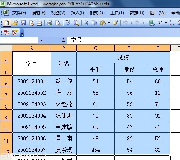Open the 数据(D) menu

point(137,13)
